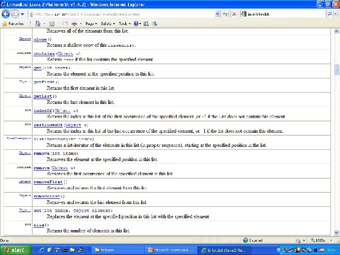Screen dimensions: 340x255
Task: Open the Page menu
Action: coord(91,24)
